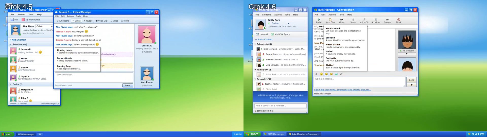The height and width of the screenshot is (137, 487).
Task: Click Add a Contact in Emily Park's window
Action: tap(264, 40)
